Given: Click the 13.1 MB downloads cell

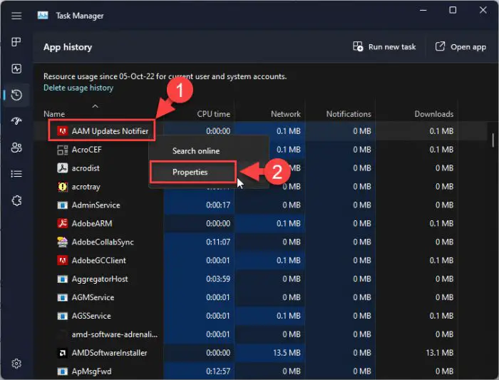Looking at the screenshot, I should point(440,353).
